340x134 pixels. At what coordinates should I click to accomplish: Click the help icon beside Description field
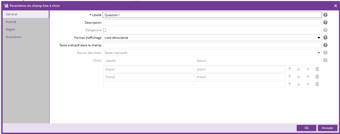tap(325, 23)
